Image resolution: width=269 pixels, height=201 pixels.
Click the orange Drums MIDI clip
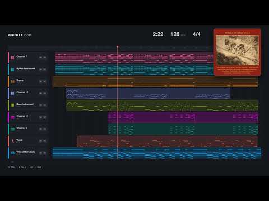tap(155, 82)
